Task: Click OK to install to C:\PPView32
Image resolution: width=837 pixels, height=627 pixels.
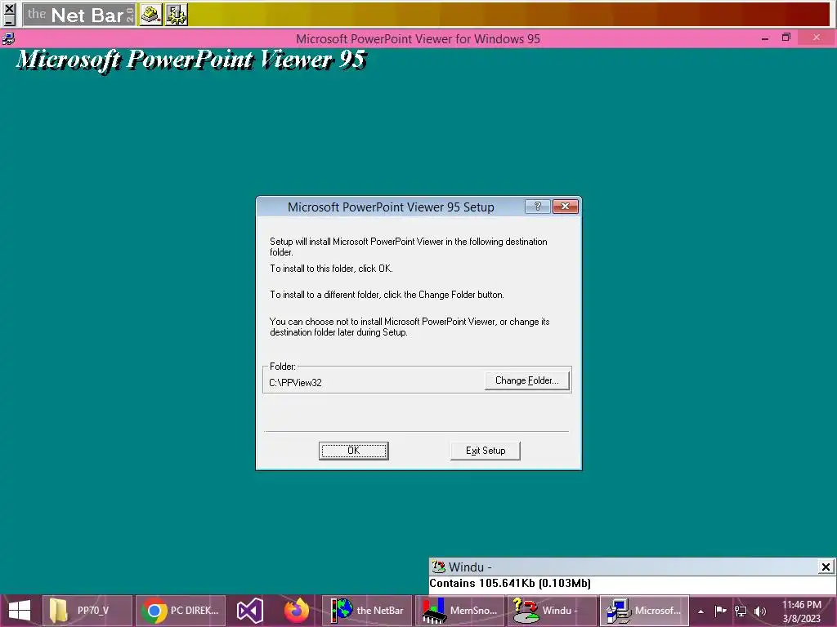Action: 353,451
